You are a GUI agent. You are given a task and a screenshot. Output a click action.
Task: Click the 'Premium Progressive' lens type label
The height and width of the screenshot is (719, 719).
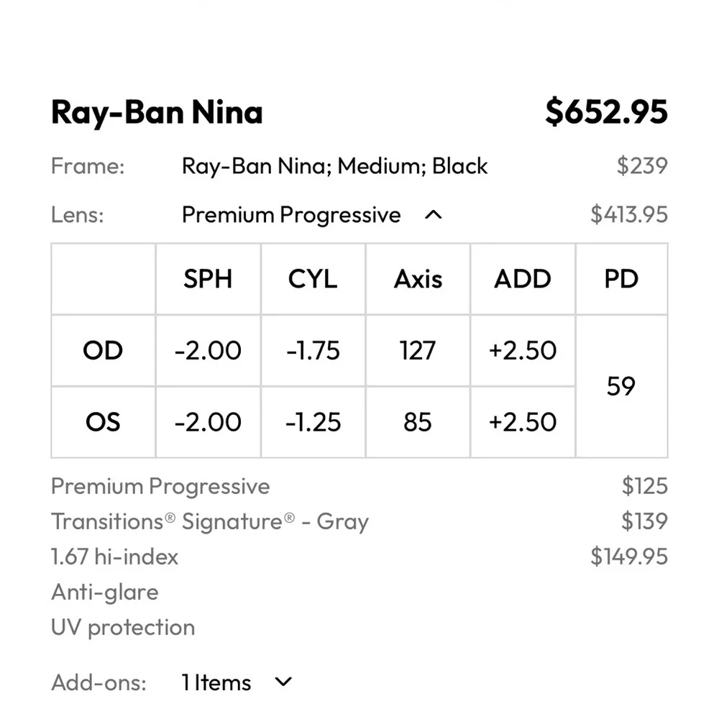tap(291, 215)
